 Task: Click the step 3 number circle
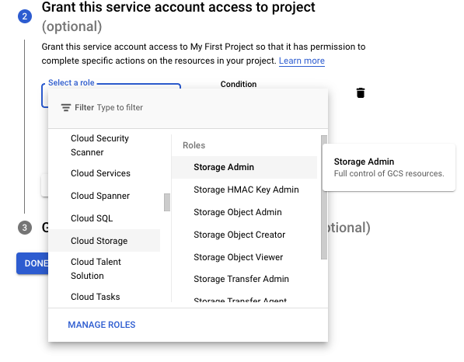pos(25,228)
